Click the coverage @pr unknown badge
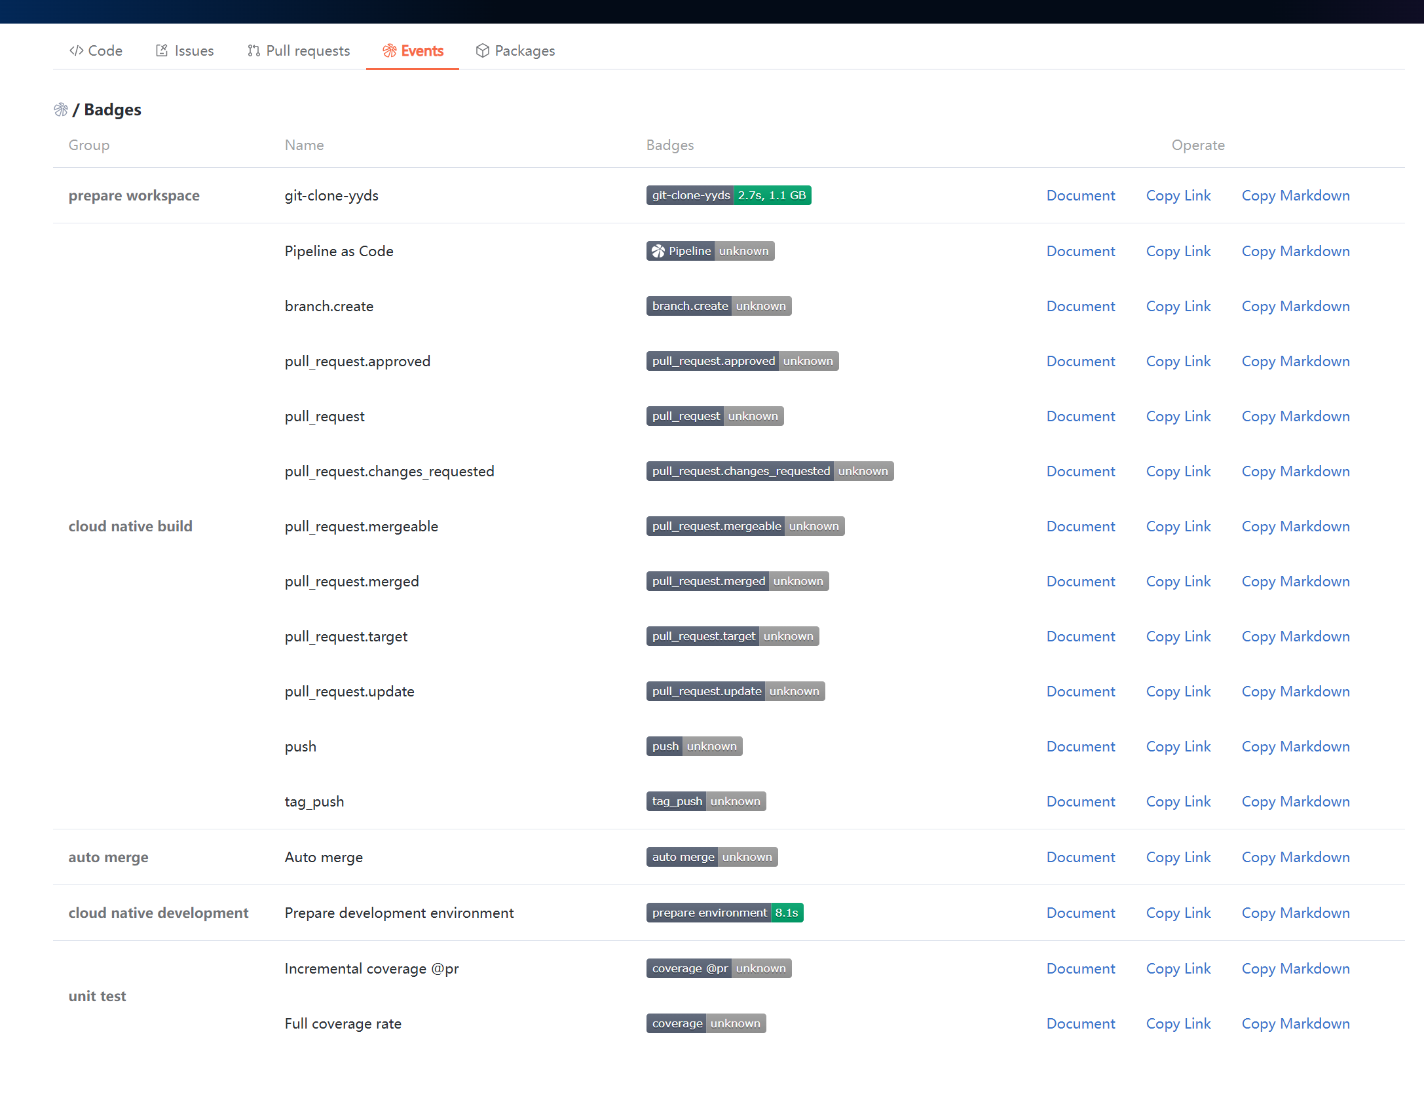This screenshot has width=1424, height=1100. 719,968
